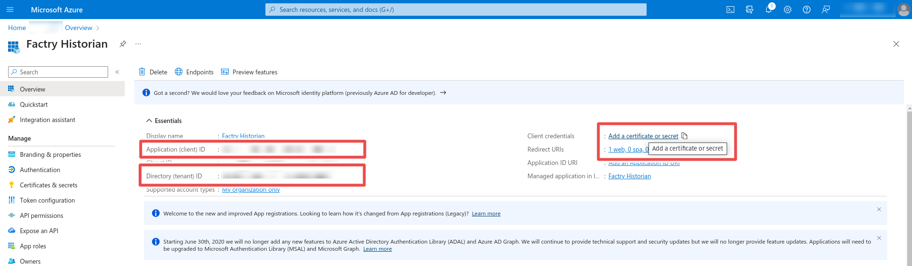Select Overview in the left menu
Screen dimensions: 912x266
pos(62,89)
